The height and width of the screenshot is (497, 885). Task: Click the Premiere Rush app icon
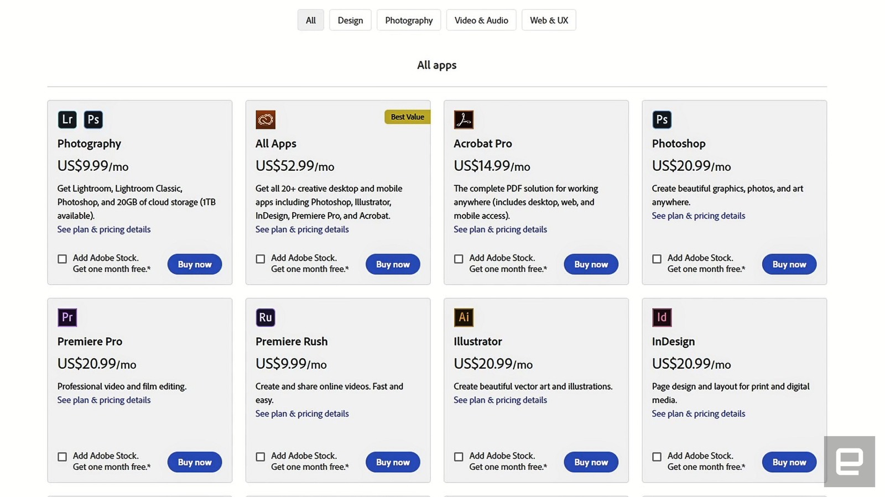pyautogui.click(x=265, y=317)
